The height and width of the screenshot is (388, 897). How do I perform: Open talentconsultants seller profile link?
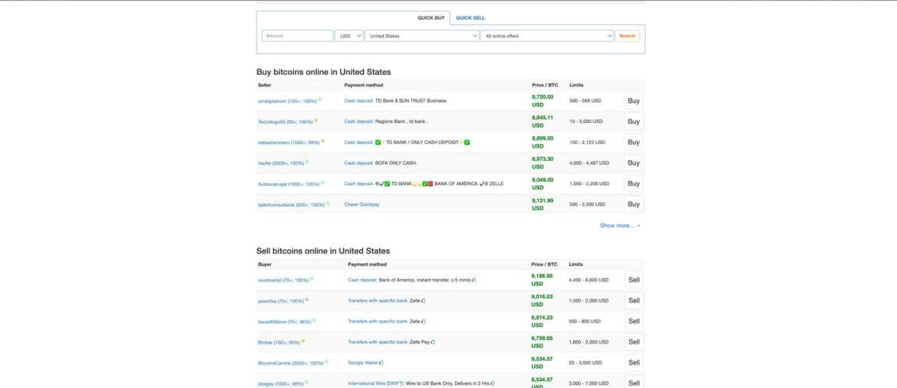tap(290, 204)
